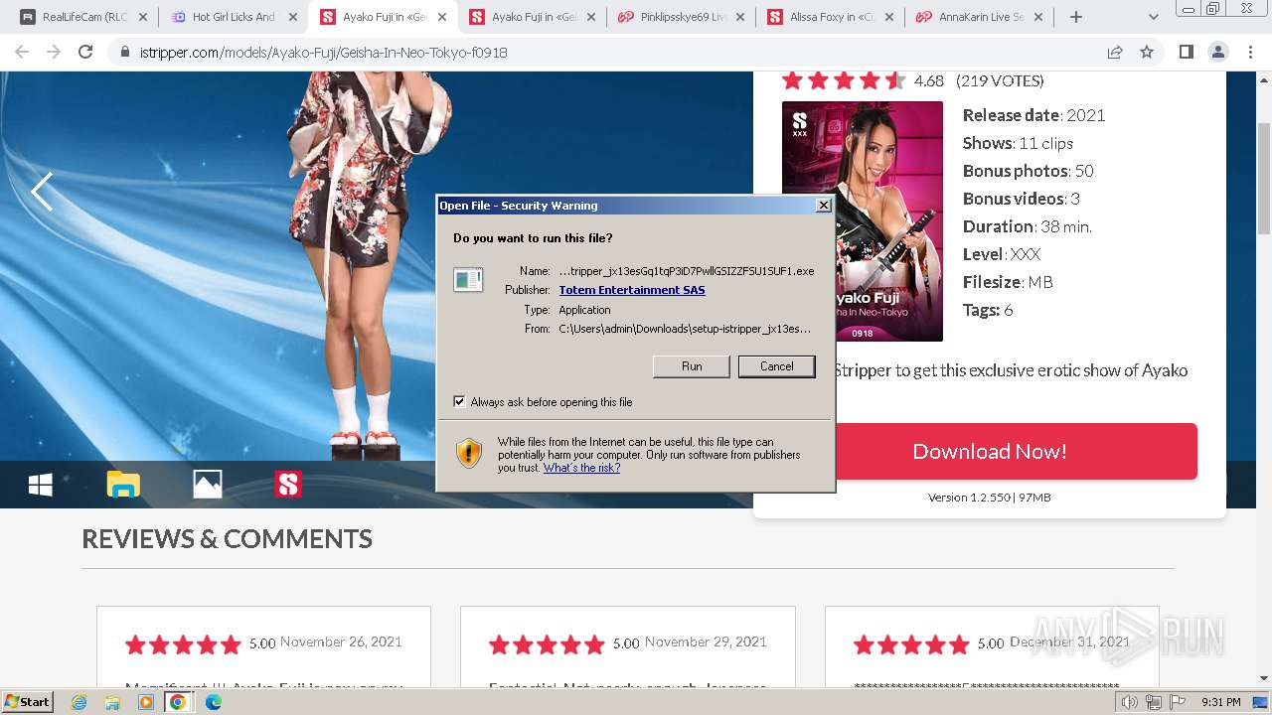Switch to the Hot Girl Licks And tab
This screenshot has width=1272, height=715.
(x=233, y=17)
